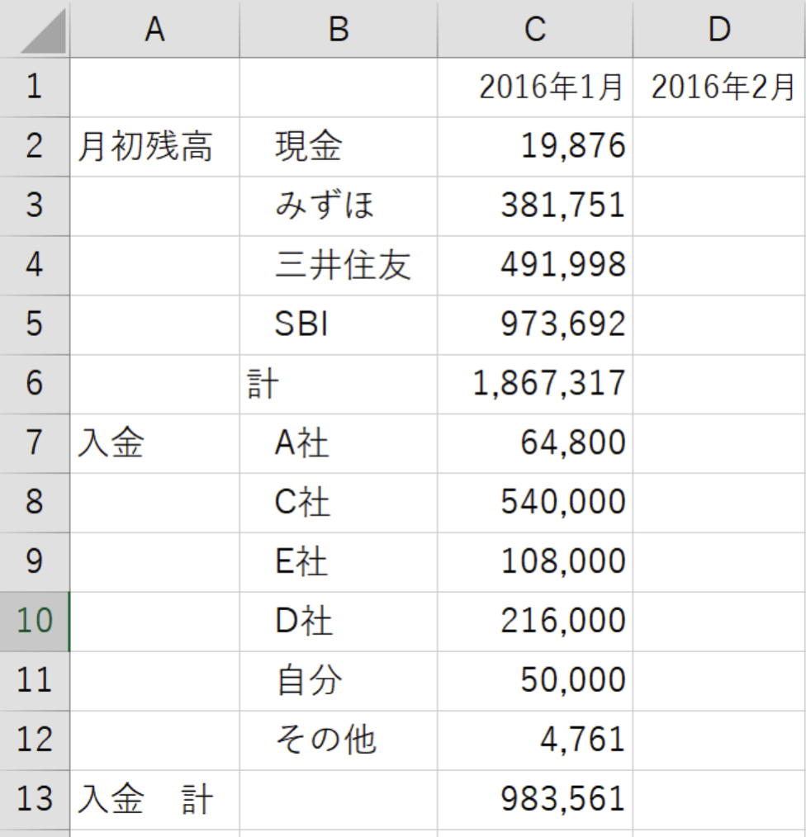Select row 4 header
This screenshot has height=837, width=806.
tap(35, 265)
